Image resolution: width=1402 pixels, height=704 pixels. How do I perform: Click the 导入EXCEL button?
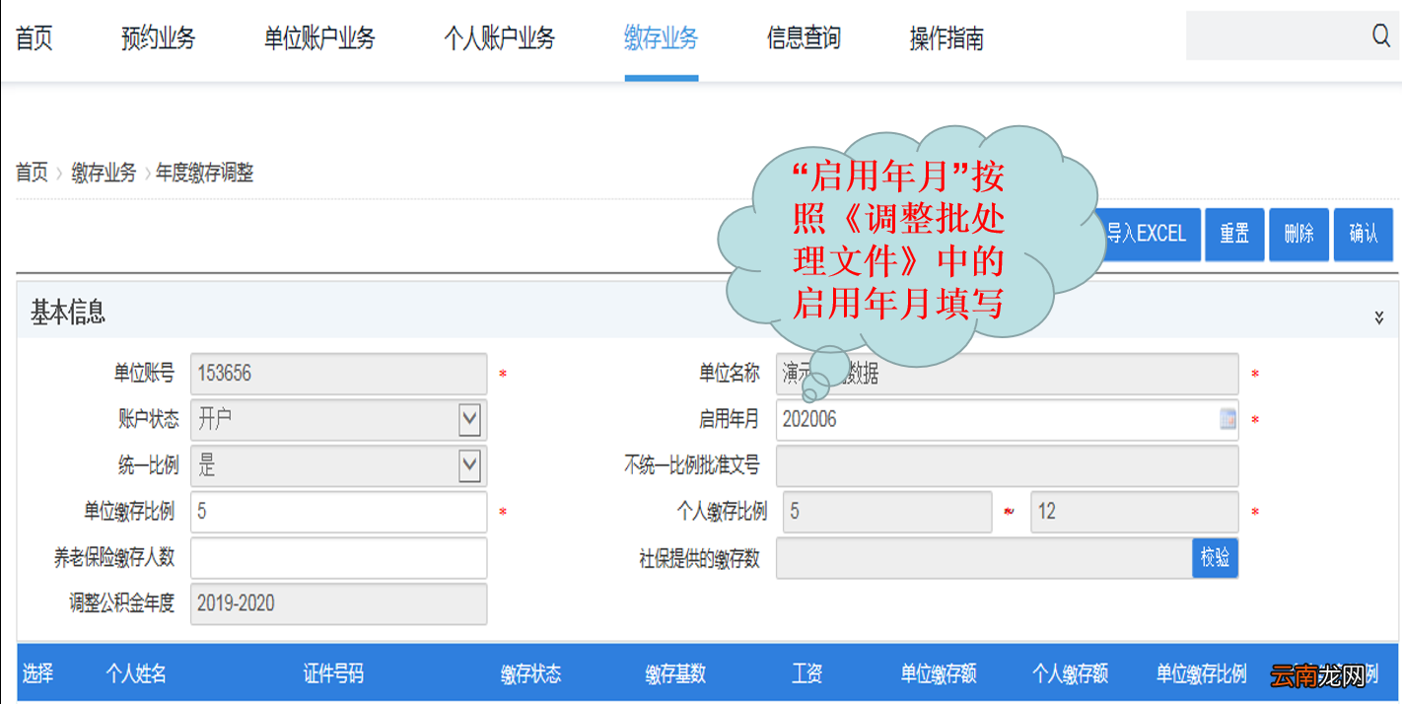click(x=1147, y=234)
